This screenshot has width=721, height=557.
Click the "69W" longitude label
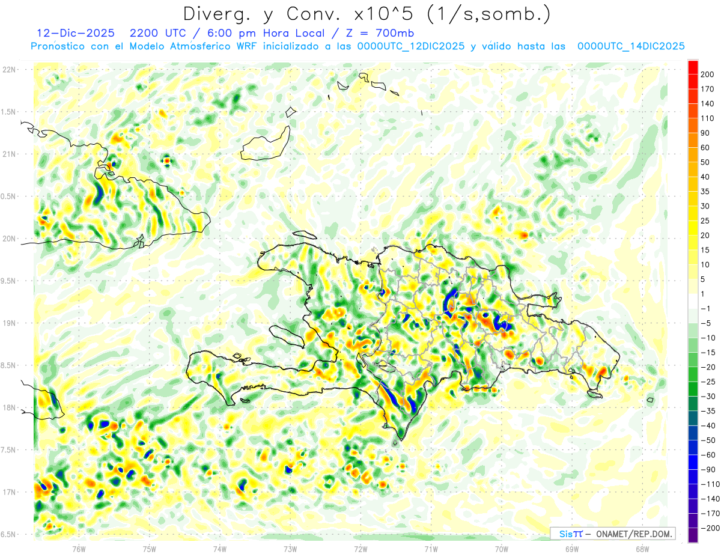click(572, 549)
